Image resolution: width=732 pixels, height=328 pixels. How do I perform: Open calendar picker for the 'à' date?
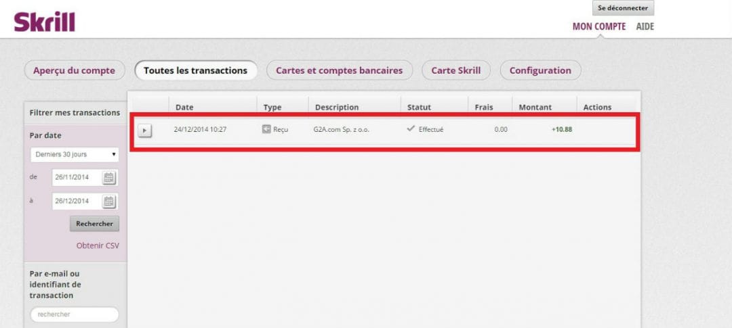click(108, 202)
